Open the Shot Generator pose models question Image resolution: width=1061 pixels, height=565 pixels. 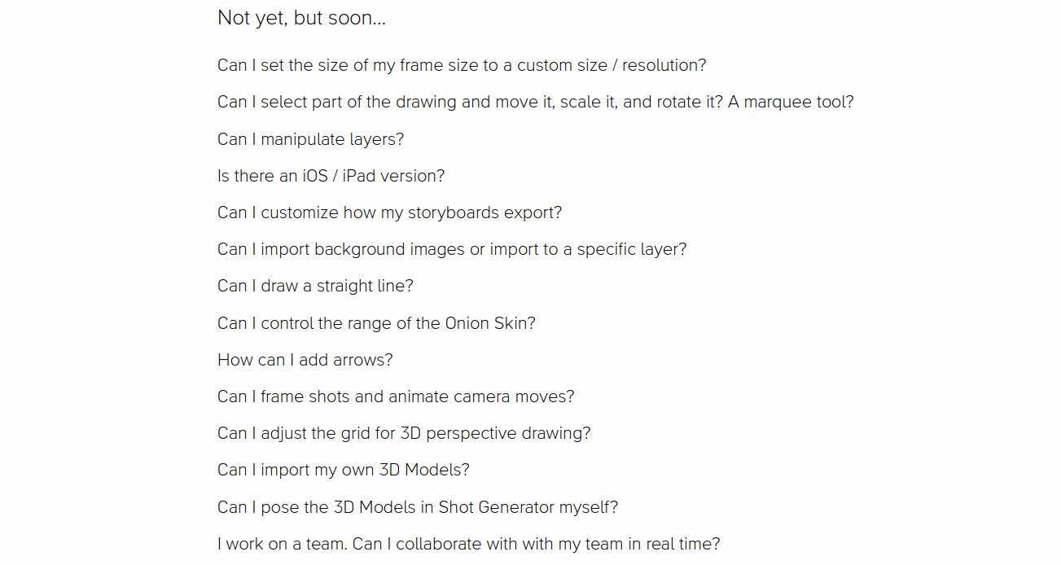point(418,507)
